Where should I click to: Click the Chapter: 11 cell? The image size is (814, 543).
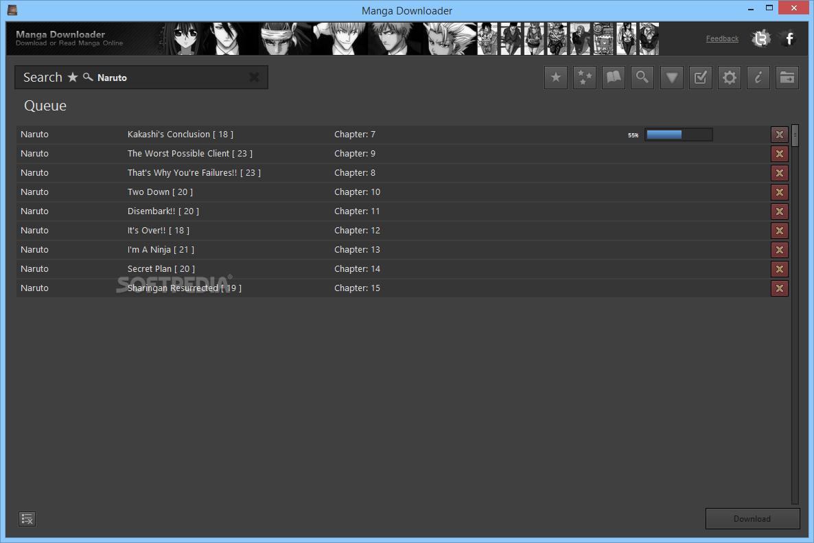click(357, 211)
